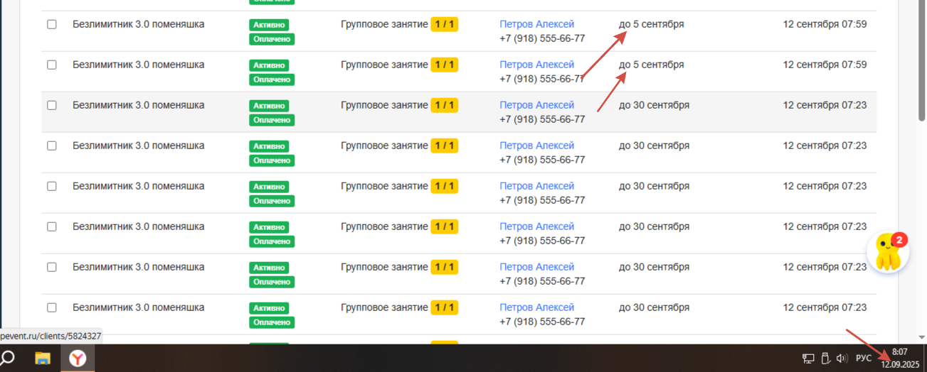Image resolution: width=927 pixels, height=372 pixels.
Task: Click «Безлимитник 3.0 поменяшка» in the topmost «до 5 сентября» row
Action: [x=138, y=24]
